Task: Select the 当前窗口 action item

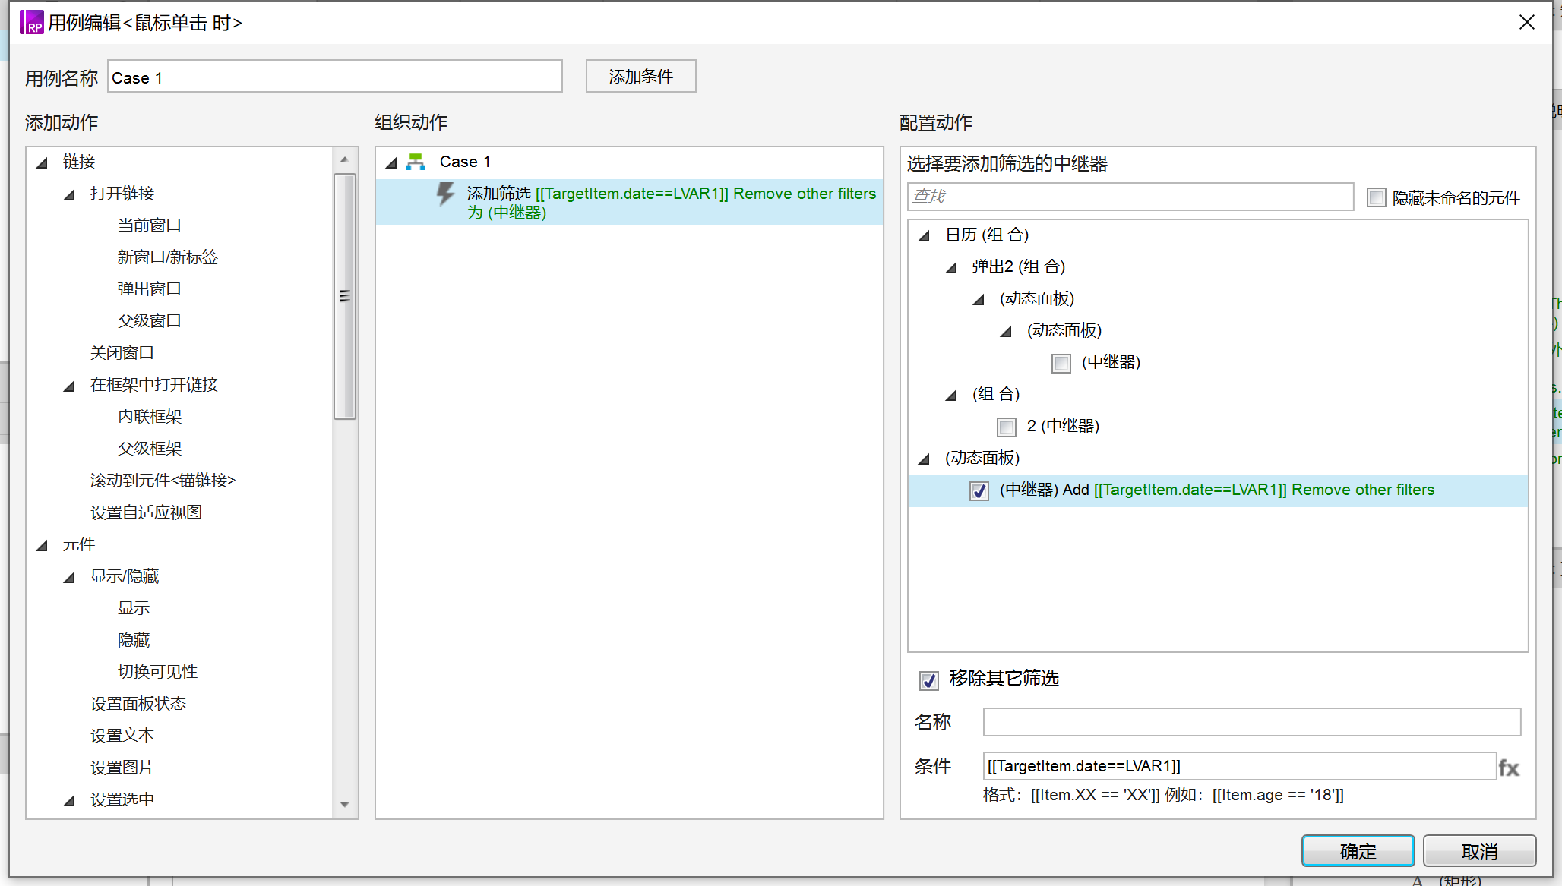Action: coord(149,225)
